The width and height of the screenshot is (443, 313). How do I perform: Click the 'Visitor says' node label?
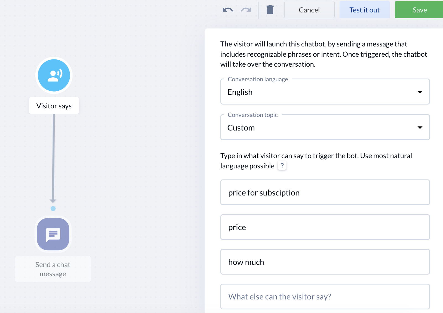(54, 106)
